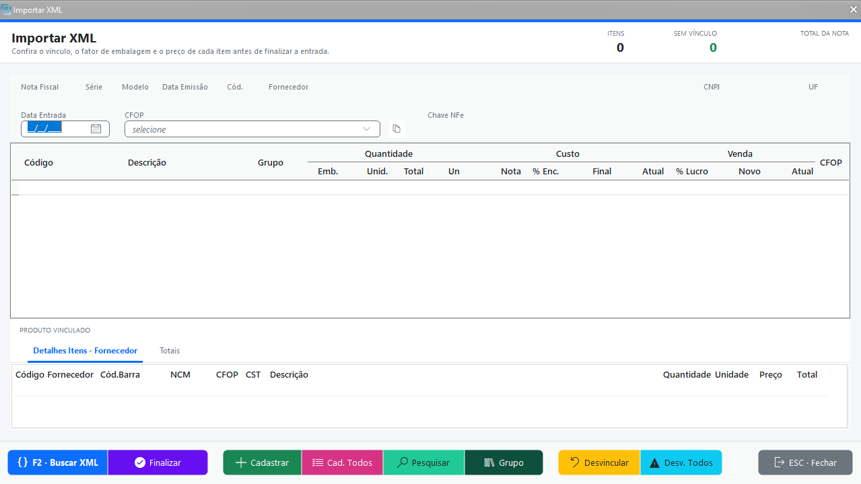
Task: Click the ITENS counter value
Action: click(620, 48)
